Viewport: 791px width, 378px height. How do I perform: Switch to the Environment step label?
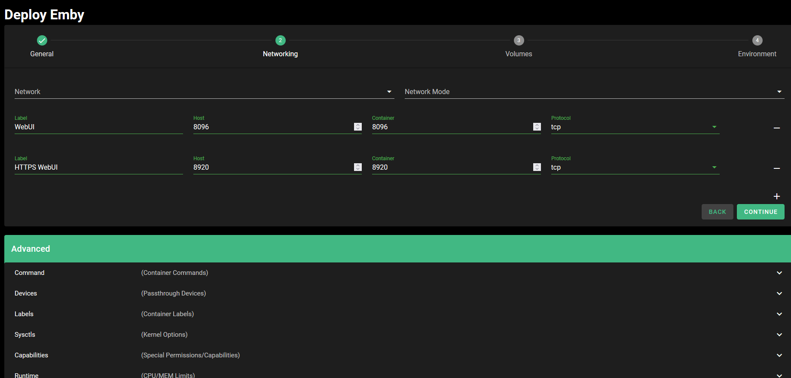tap(757, 54)
